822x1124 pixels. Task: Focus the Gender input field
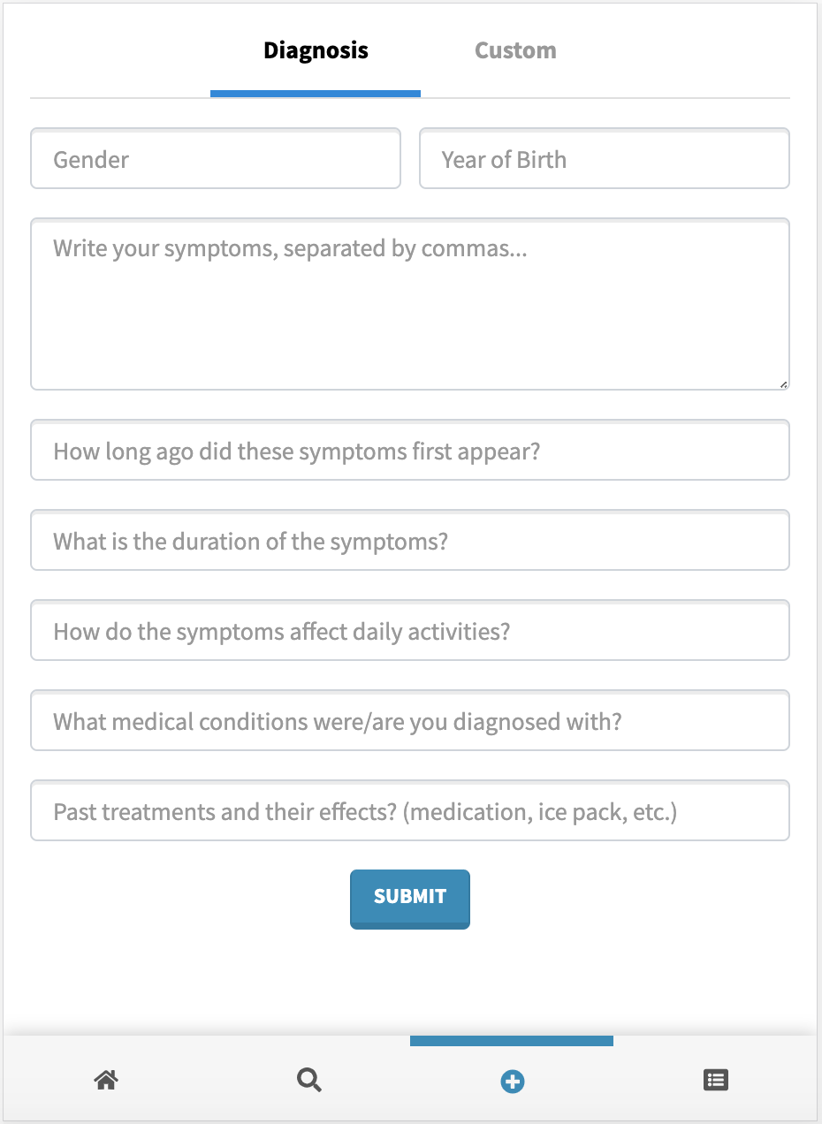[x=216, y=159]
